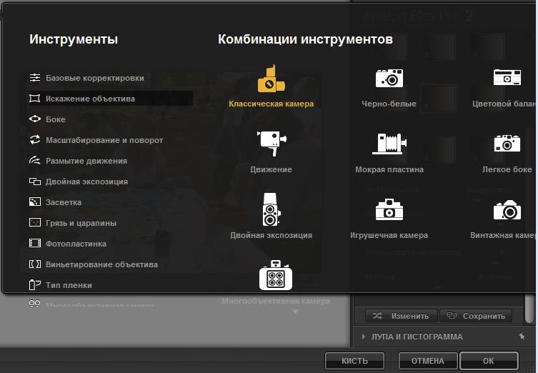Choose Размытие движения text
This screenshot has width=538, height=373.
[x=86, y=161]
